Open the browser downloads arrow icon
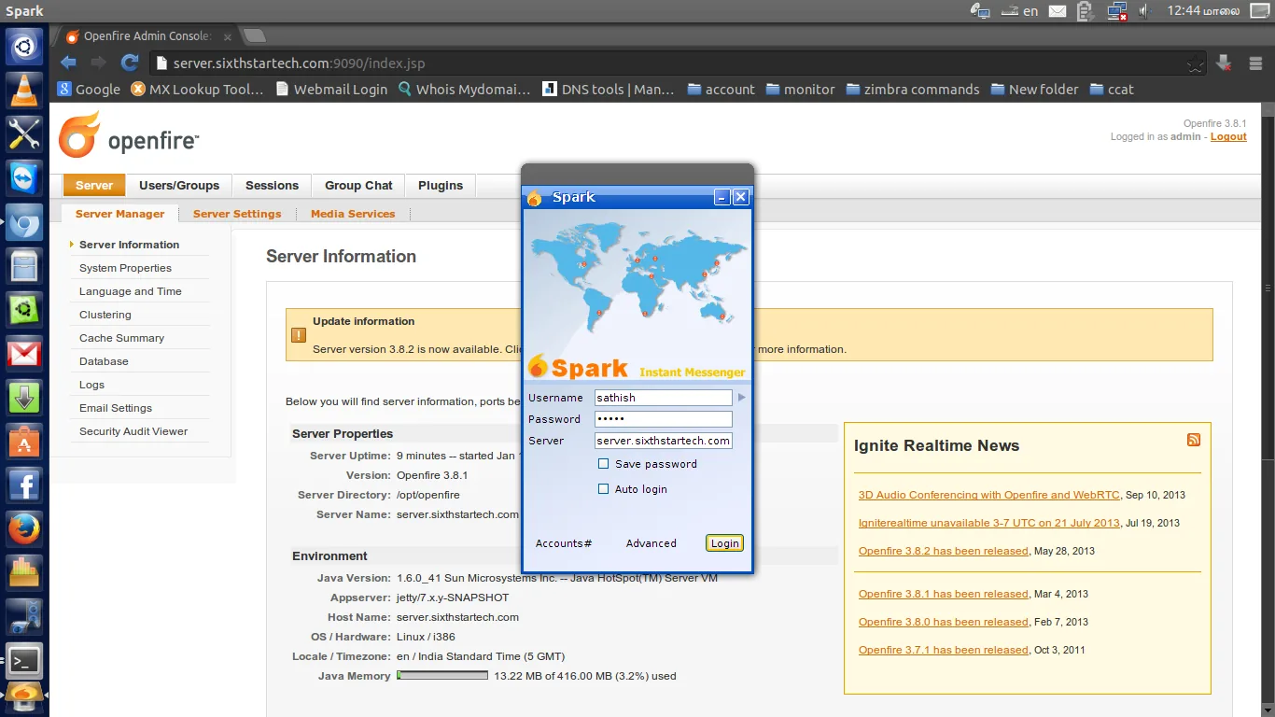The height and width of the screenshot is (717, 1275). [x=1224, y=63]
